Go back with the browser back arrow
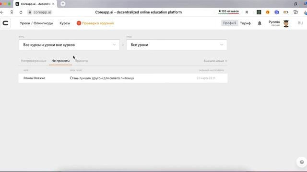Screen dimensions: 307x172 pyautogui.click(x=2, y=12)
